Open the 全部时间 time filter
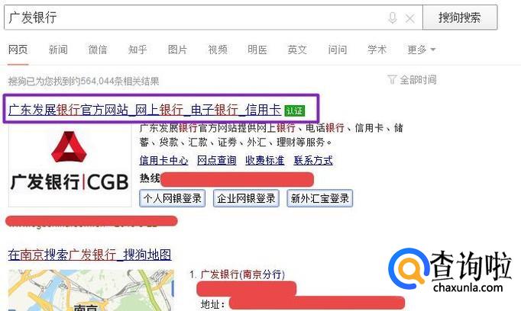The width and height of the screenshot is (521, 311). [413, 79]
